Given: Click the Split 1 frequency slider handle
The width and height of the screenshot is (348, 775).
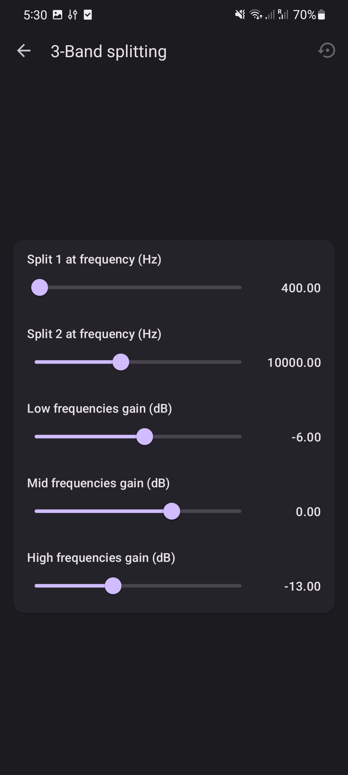Looking at the screenshot, I should [x=40, y=287].
